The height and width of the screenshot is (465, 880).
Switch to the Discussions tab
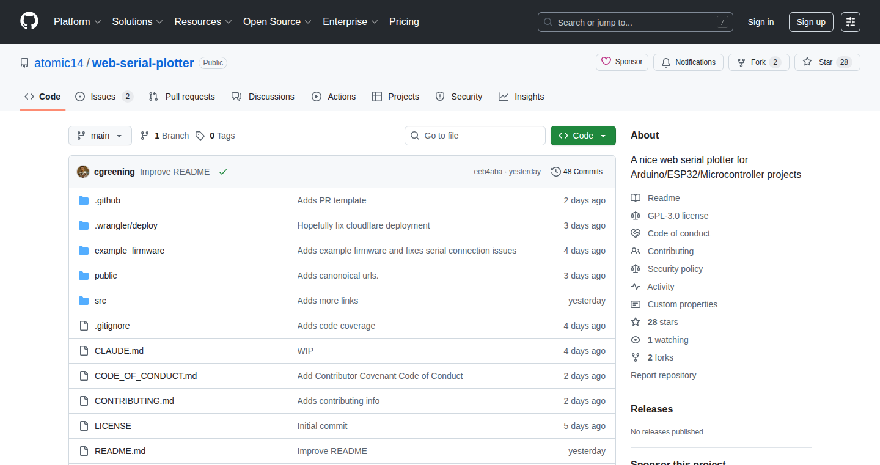tap(263, 97)
